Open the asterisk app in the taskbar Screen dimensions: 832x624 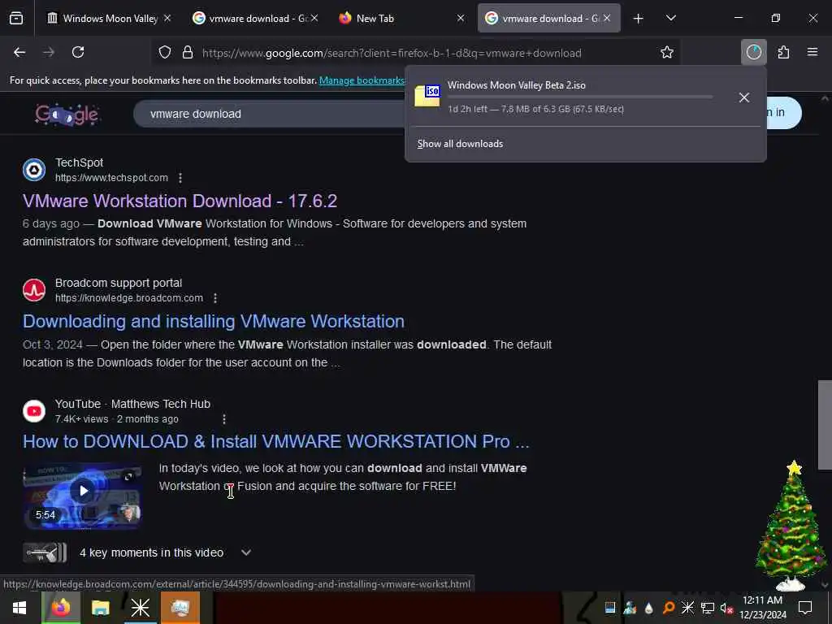(140, 608)
